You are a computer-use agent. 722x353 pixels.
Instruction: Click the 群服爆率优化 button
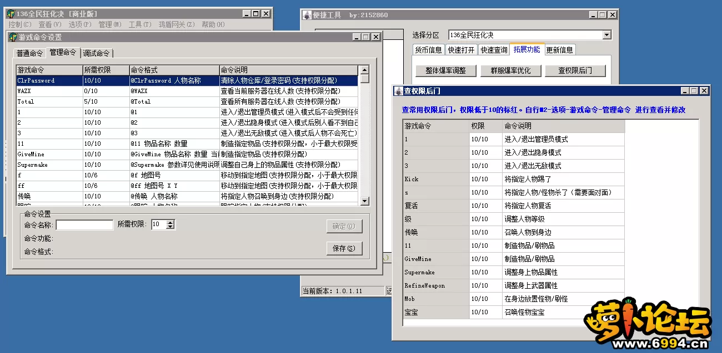[510, 70]
